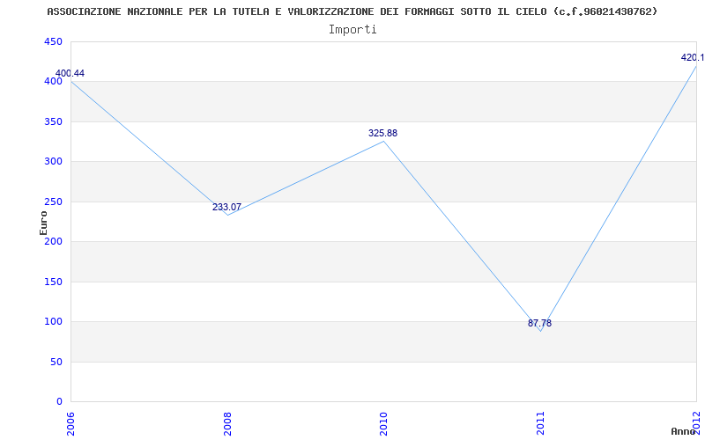This screenshot has height=440, width=705.
Task: Select the association name chart title
Action: pos(352,11)
